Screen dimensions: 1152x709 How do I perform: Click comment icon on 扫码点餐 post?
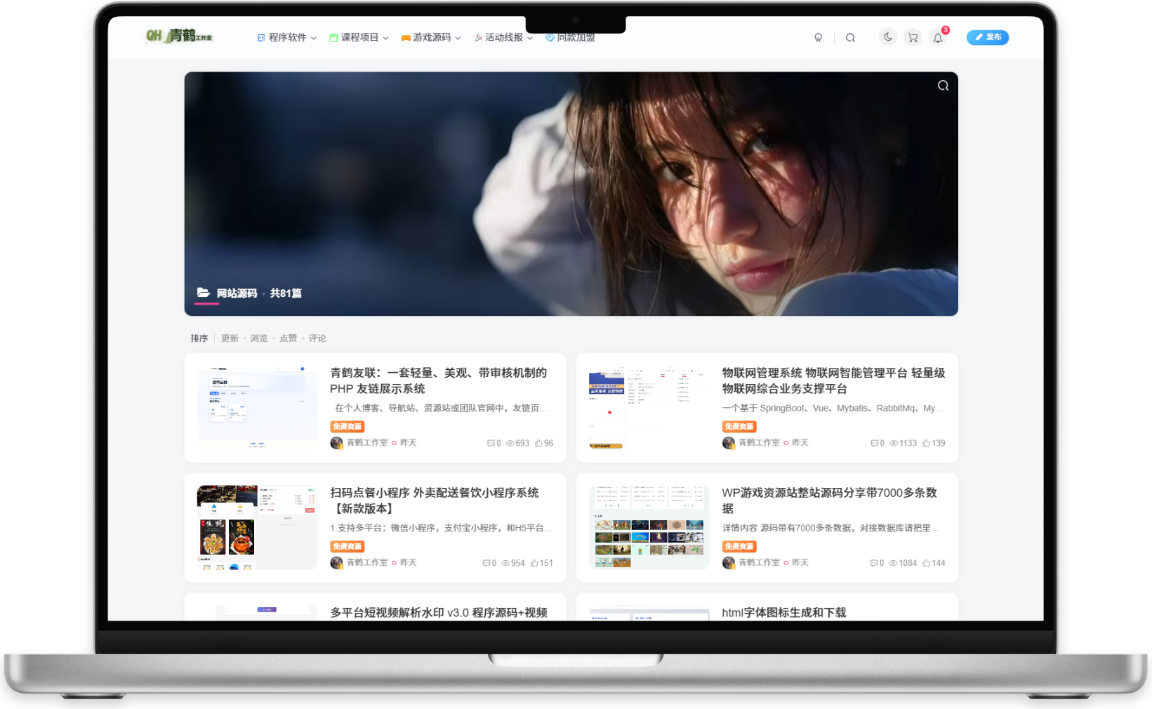click(x=486, y=564)
